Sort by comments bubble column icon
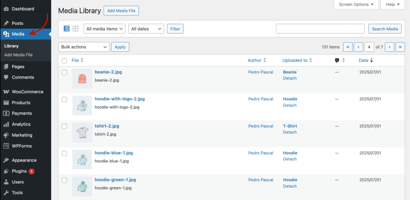 click(337, 61)
